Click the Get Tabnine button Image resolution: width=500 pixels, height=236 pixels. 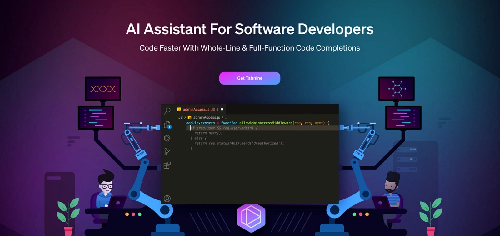pos(250,78)
